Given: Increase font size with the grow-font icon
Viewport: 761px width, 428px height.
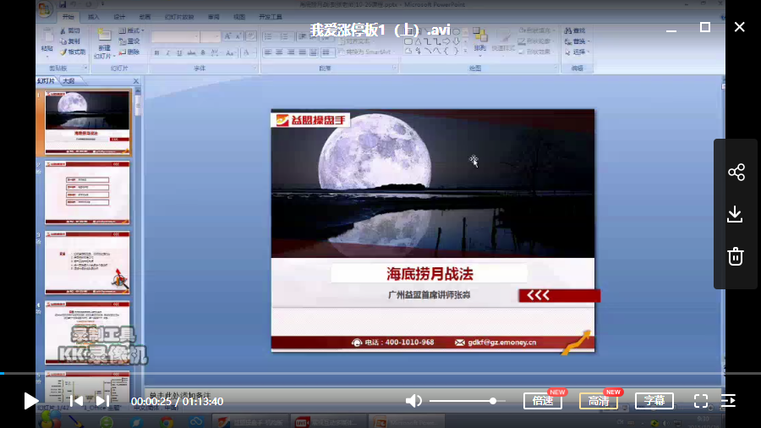Looking at the screenshot, I should click(x=227, y=37).
